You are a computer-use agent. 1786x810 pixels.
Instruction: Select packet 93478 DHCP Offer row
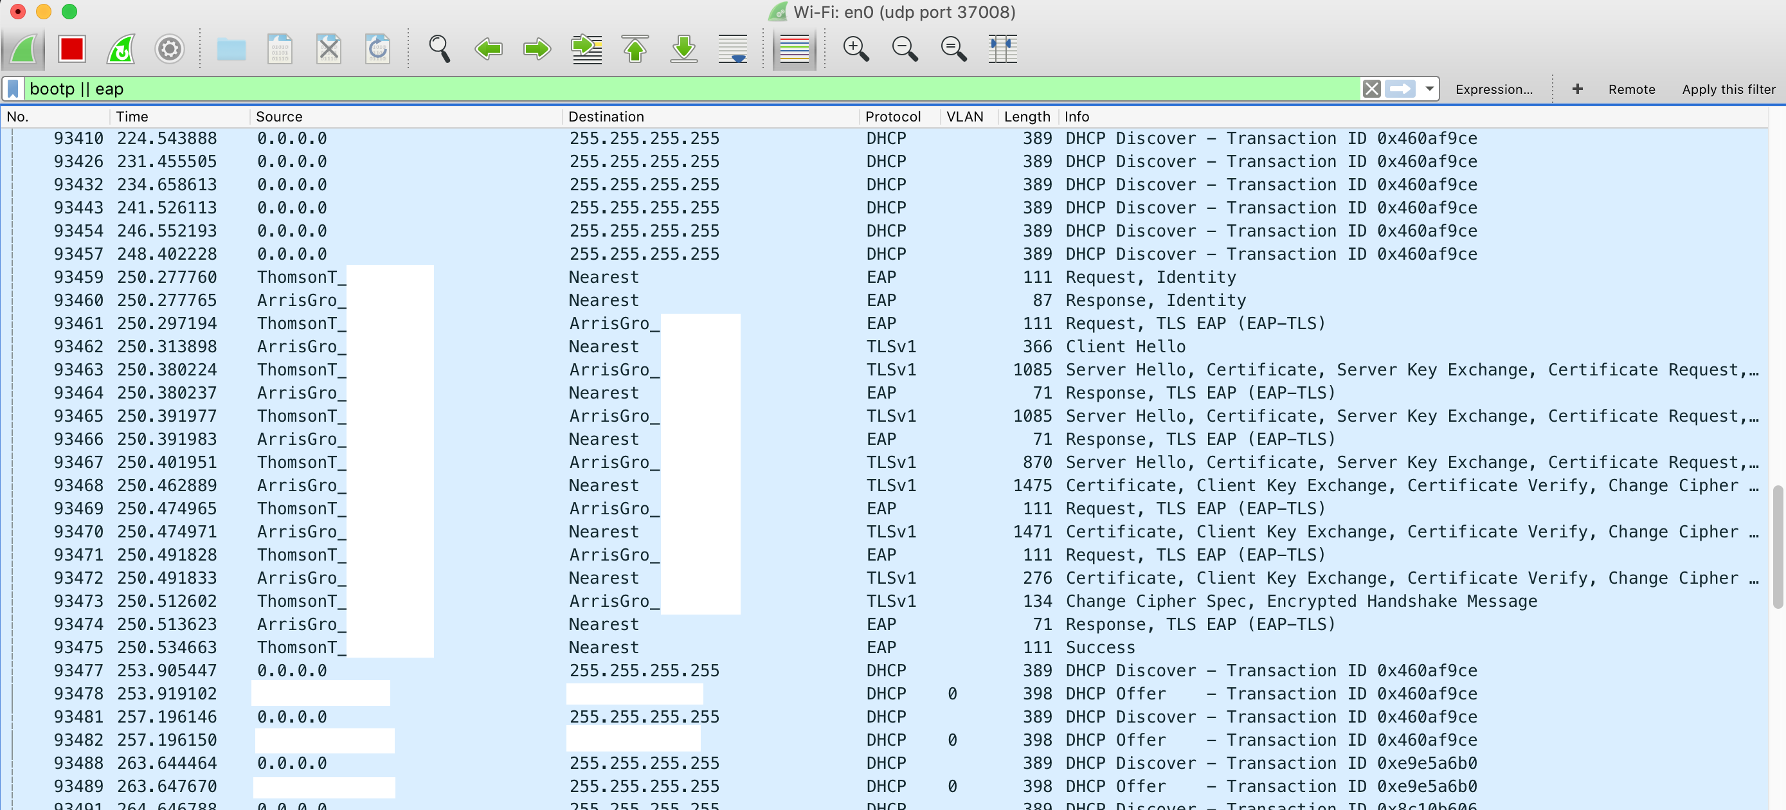point(884,694)
